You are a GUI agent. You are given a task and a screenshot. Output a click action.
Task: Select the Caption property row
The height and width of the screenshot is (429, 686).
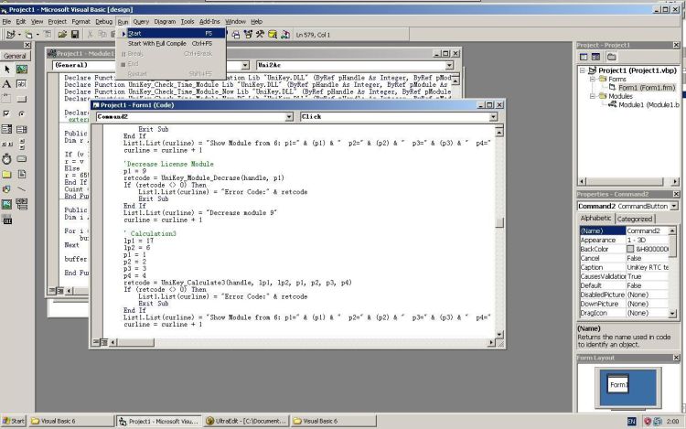[x=624, y=267]
